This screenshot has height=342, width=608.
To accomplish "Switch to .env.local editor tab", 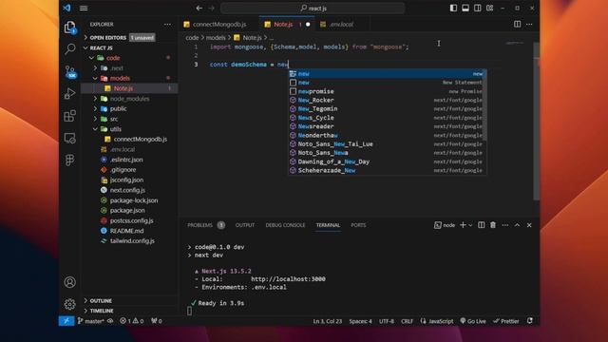I will coord(341,24).
